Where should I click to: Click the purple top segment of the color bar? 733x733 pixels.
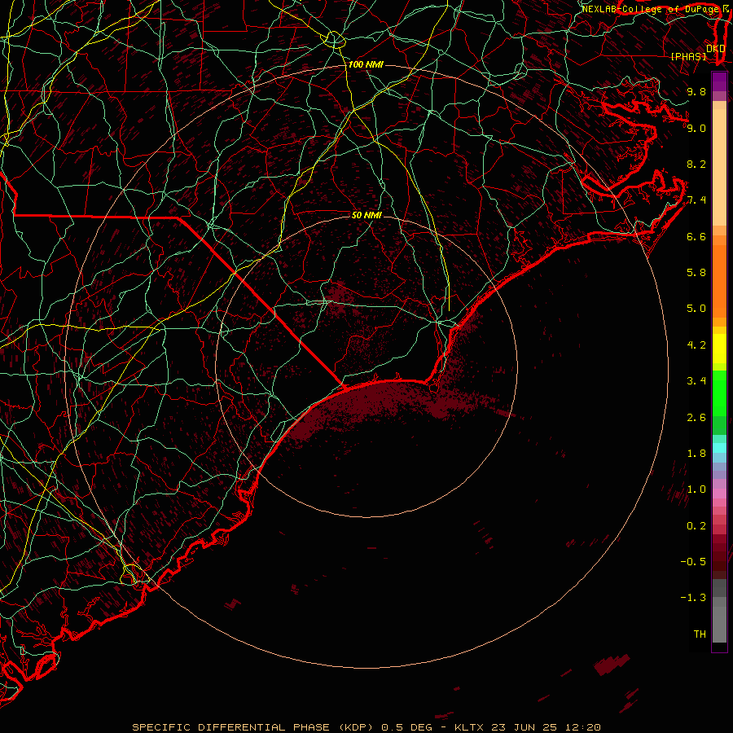(719, 81)
